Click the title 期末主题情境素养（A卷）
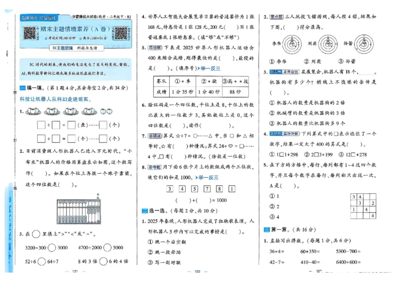The image size is (397, 281). click(x=75, y=29)
